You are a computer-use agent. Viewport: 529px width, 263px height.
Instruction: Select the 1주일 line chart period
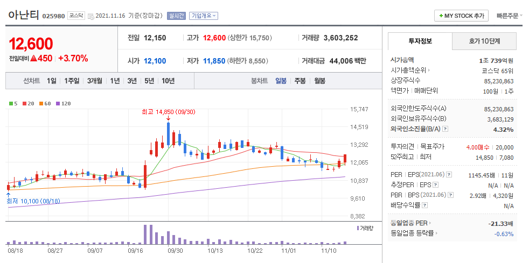(x=72, y=81)
